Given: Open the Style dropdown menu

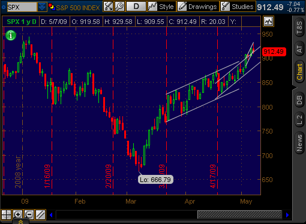Looking at the screenshot, I should click(x=161, y=7).
